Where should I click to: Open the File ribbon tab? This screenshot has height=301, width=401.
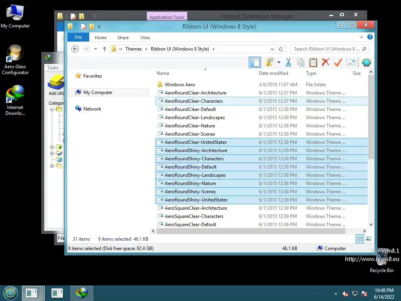[x=78, y=37]
